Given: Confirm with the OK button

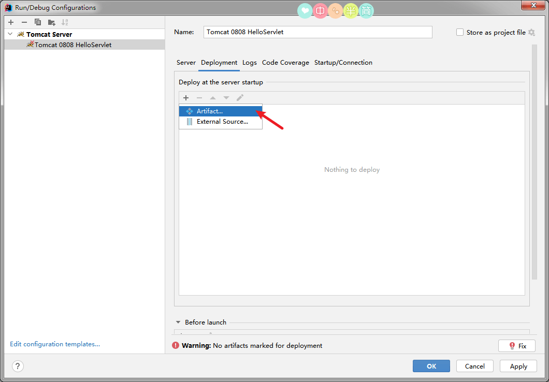Looking at the screenshot, I should pos(431,366).
